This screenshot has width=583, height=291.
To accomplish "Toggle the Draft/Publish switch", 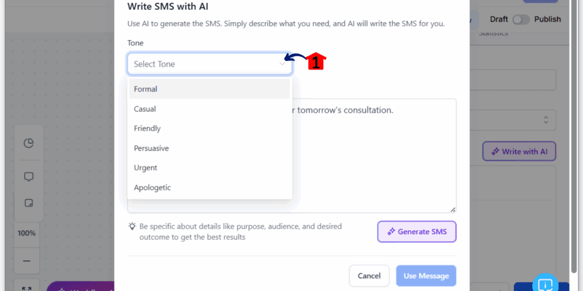I will [521, 19].
